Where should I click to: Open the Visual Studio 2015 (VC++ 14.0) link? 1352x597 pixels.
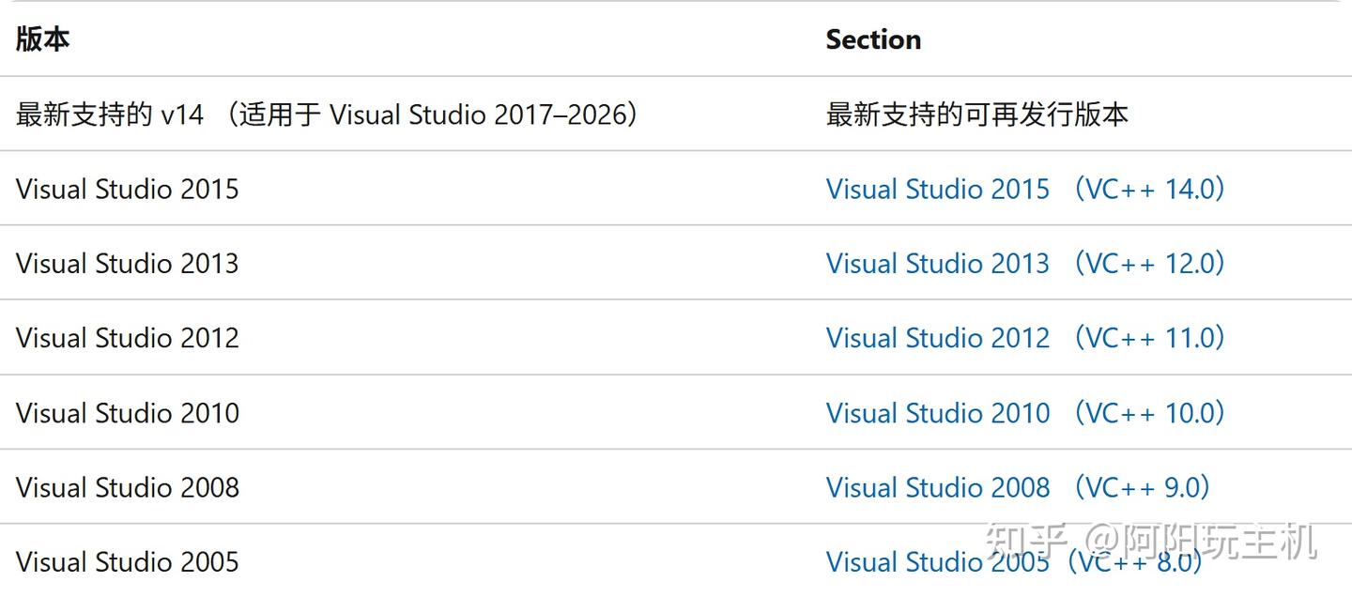[1026, 189]
